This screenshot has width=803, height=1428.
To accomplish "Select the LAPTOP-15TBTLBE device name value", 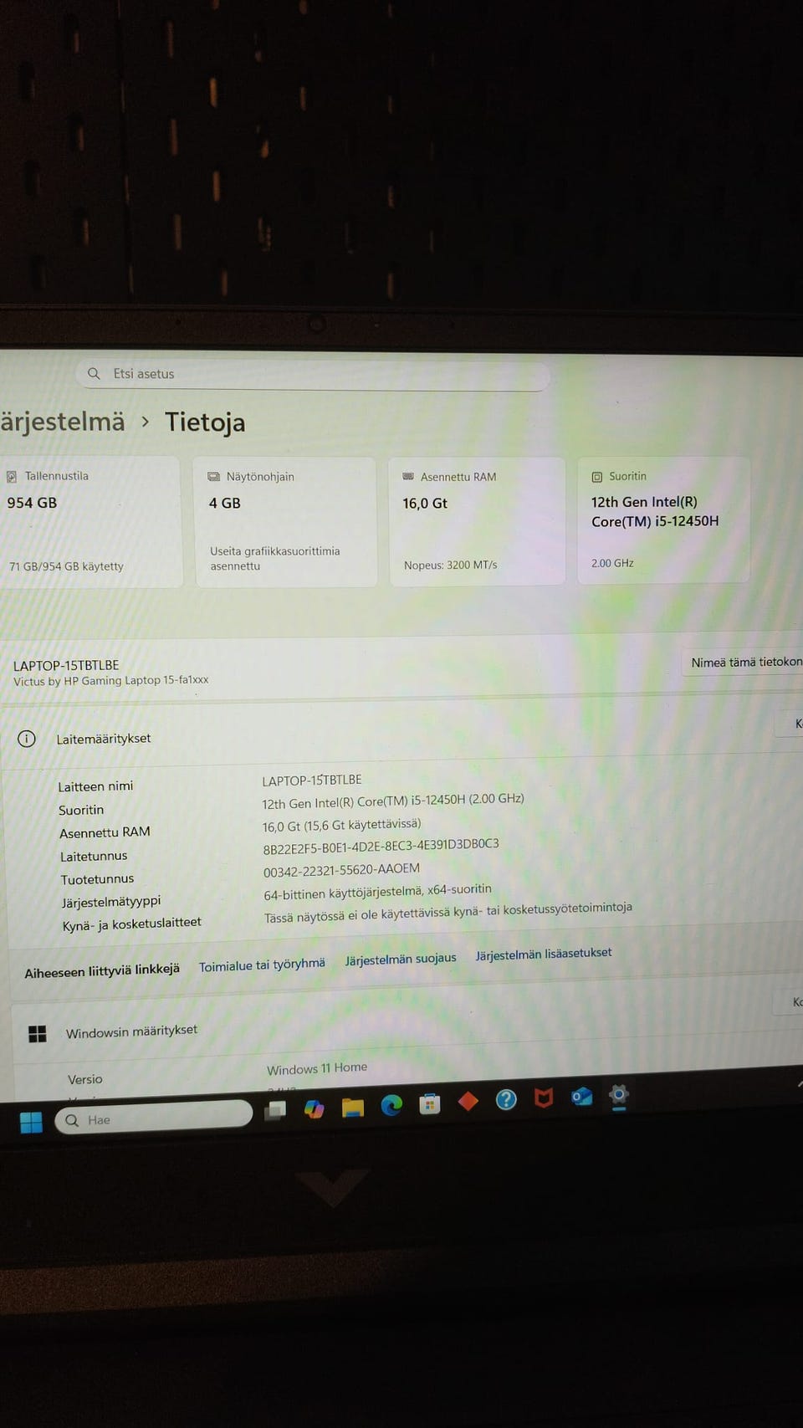I will [x=312, y=780].
